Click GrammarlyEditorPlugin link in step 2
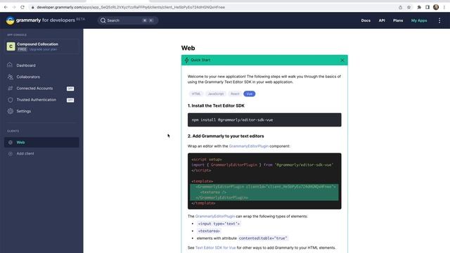 click(248, 146)
